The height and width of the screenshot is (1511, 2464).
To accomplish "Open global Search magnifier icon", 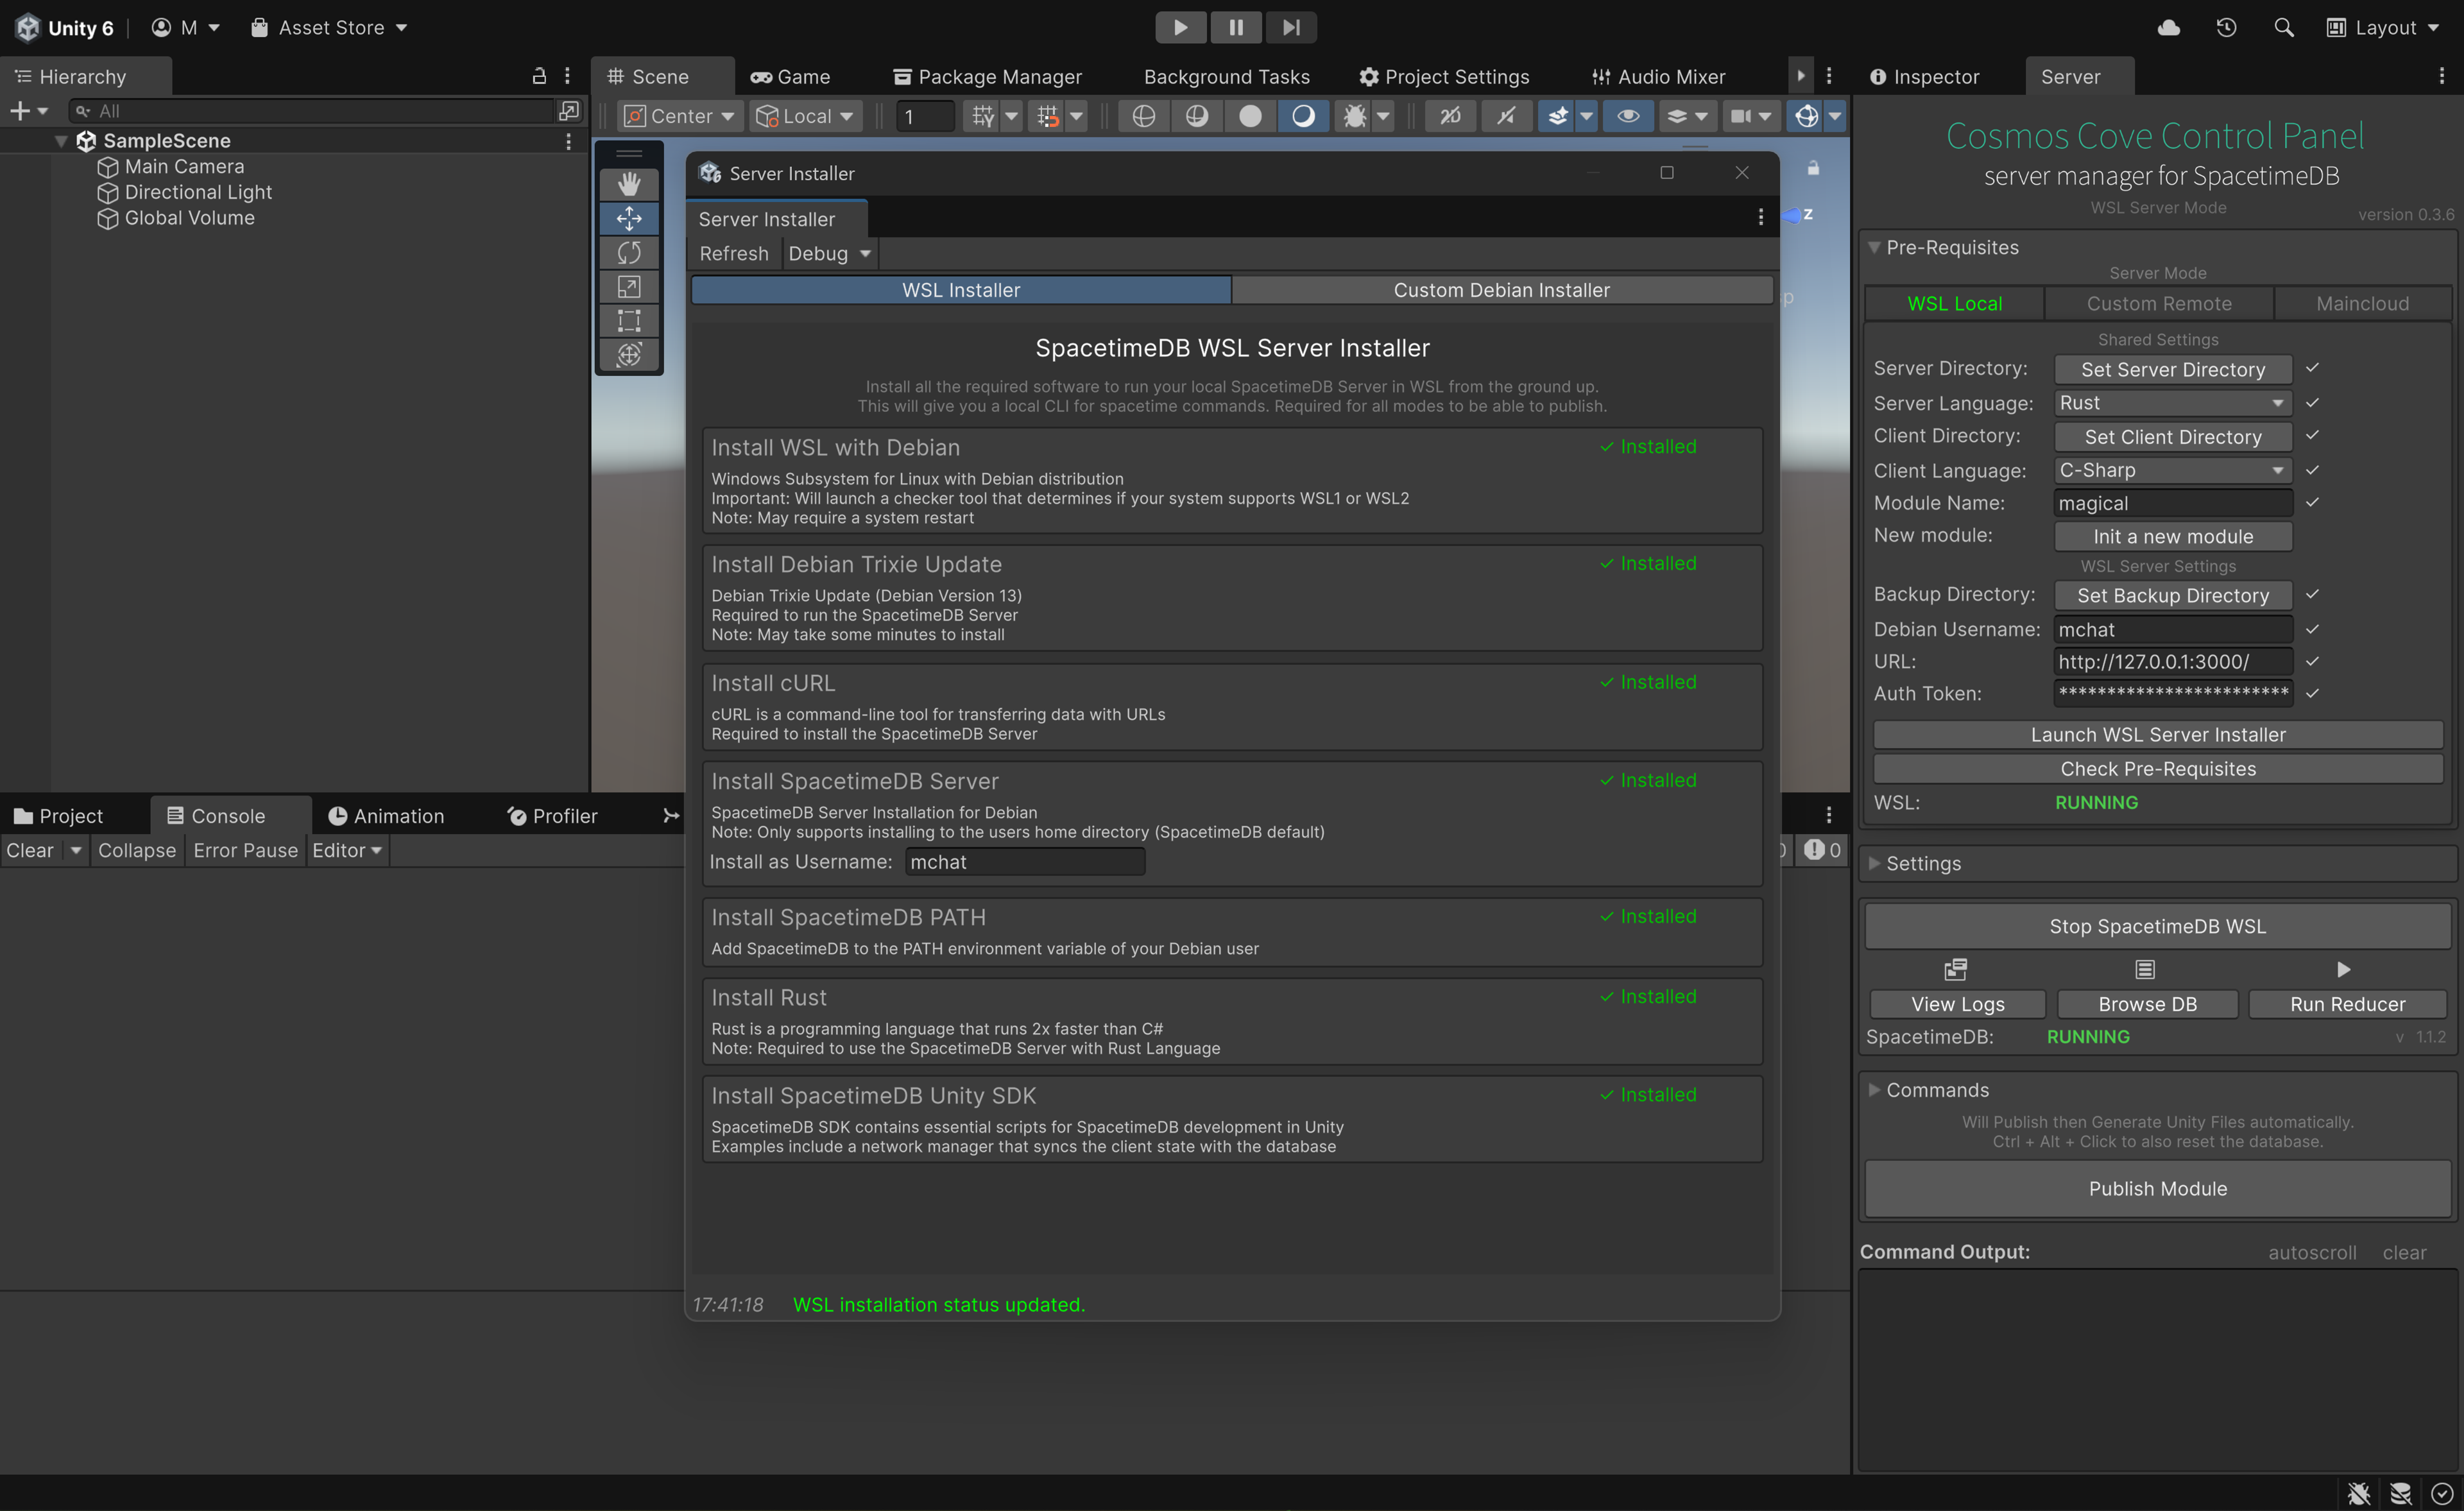I will [x=2284, y=27].
